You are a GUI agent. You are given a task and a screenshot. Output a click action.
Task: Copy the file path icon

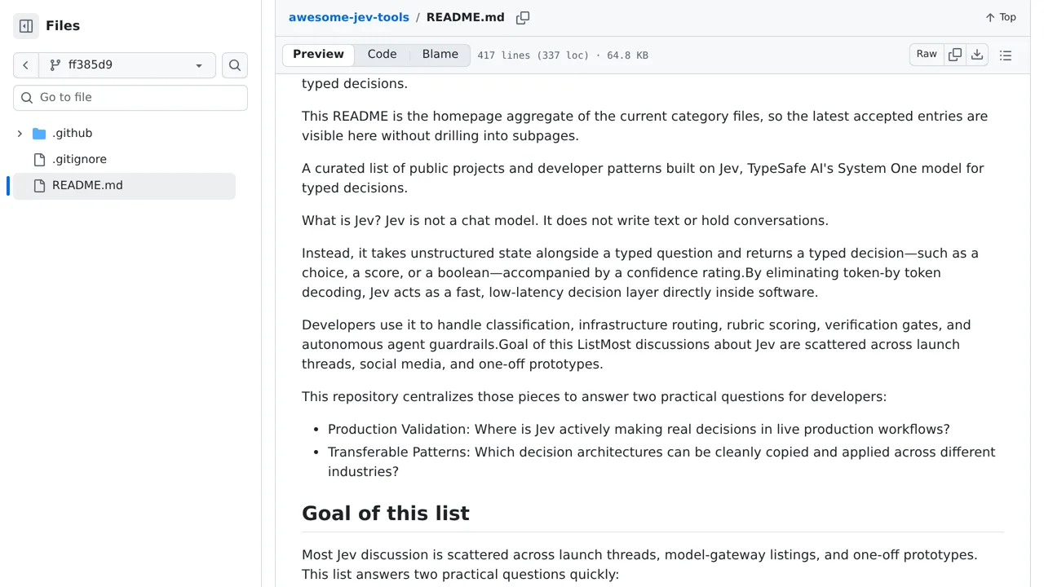tap(523, 17)
